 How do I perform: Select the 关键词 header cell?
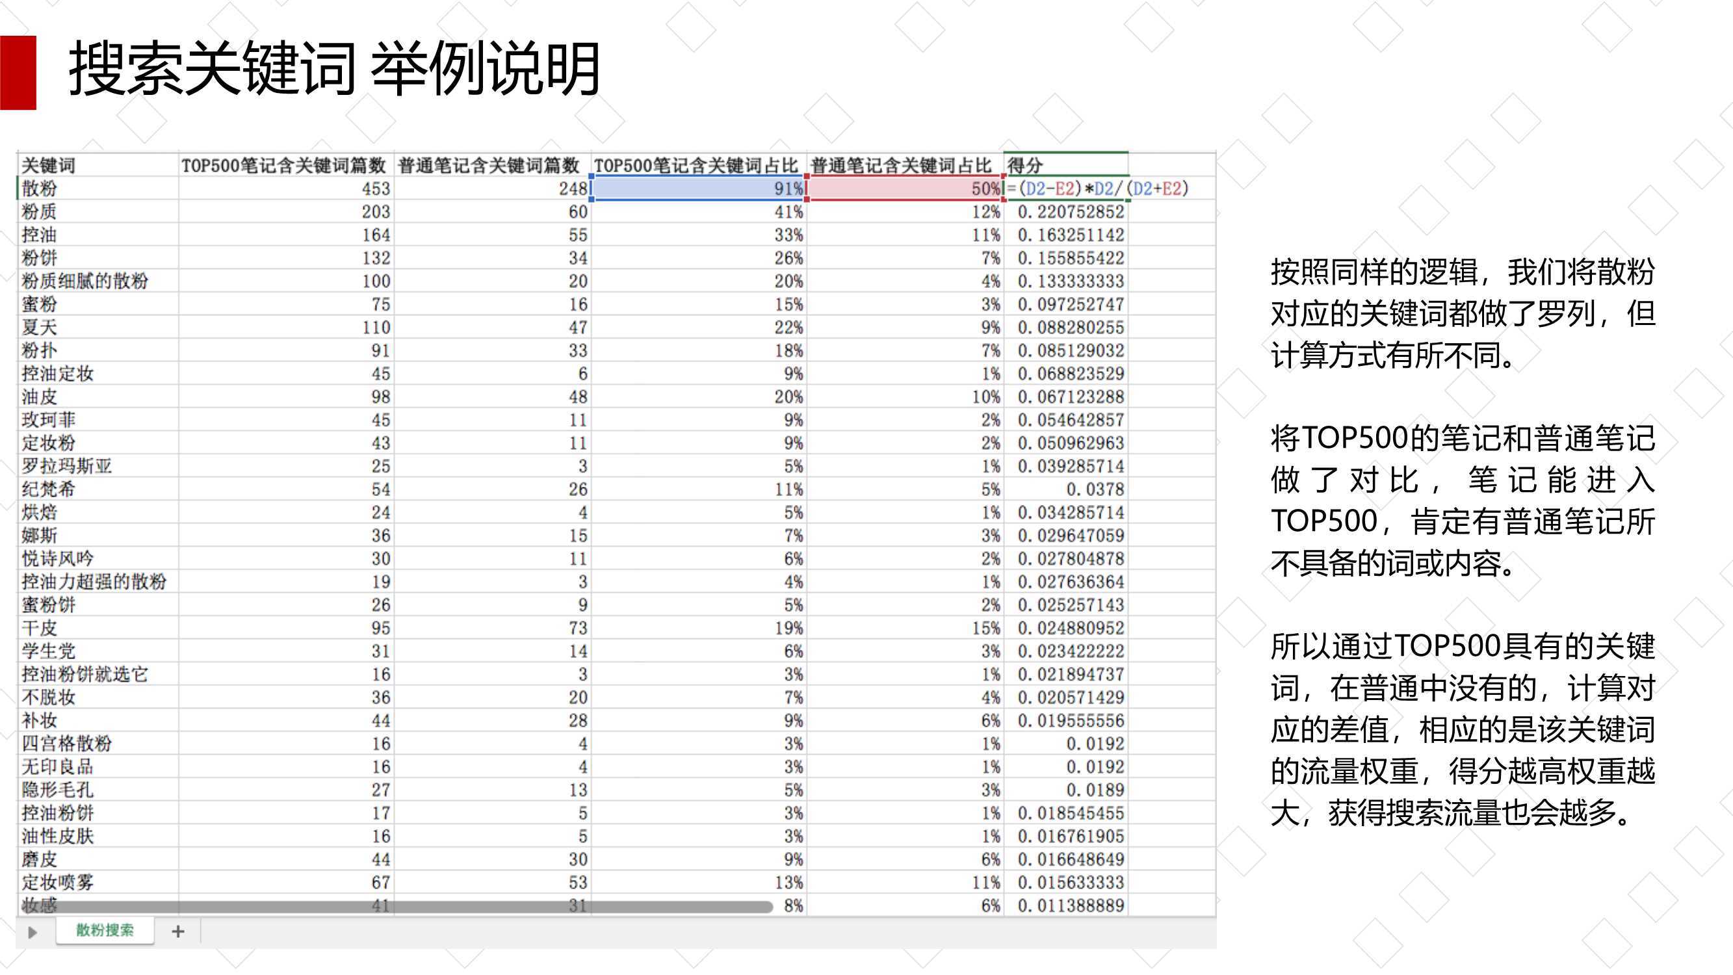pyautogui.click(x=98, y=166)
